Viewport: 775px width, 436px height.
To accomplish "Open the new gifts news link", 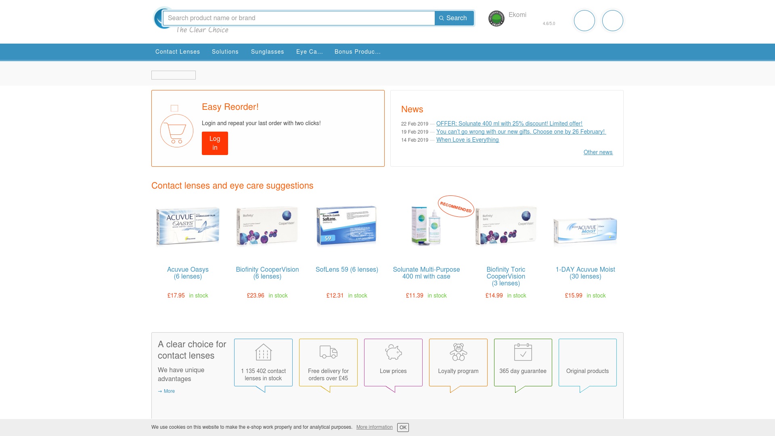I will (x=521, y=132).
